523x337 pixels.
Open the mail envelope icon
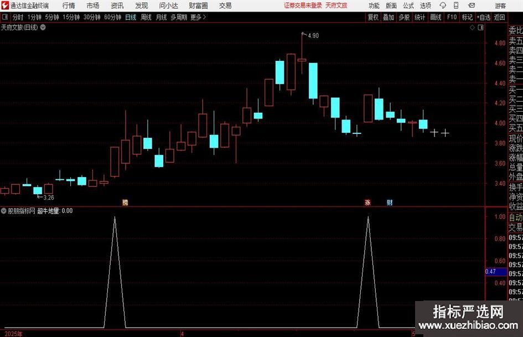pyautogui.click(x=472, y=6)
